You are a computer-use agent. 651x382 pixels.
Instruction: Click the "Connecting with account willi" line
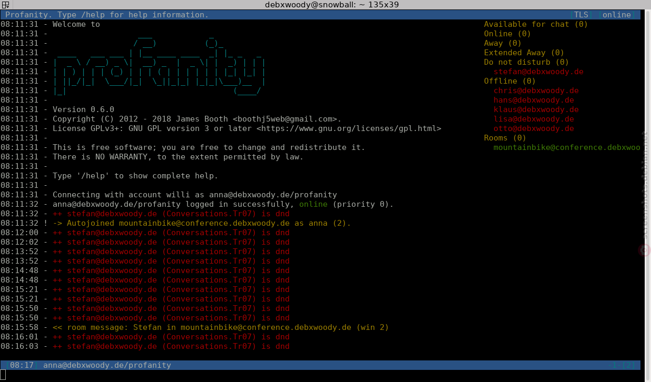pos(195,195)
